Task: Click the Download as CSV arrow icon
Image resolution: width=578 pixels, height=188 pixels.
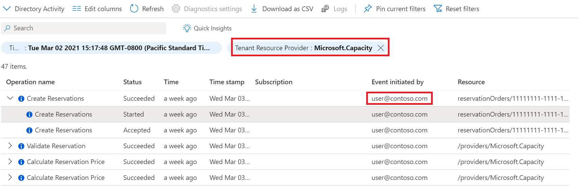Action: (254, 9)
